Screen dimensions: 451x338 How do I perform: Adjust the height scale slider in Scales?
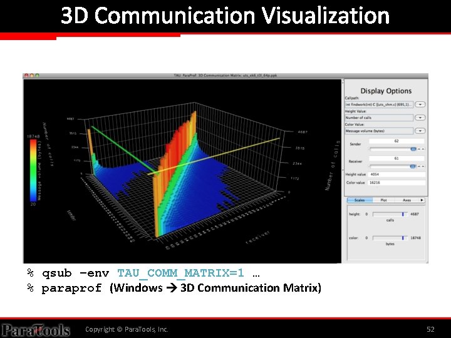point(390,214)
